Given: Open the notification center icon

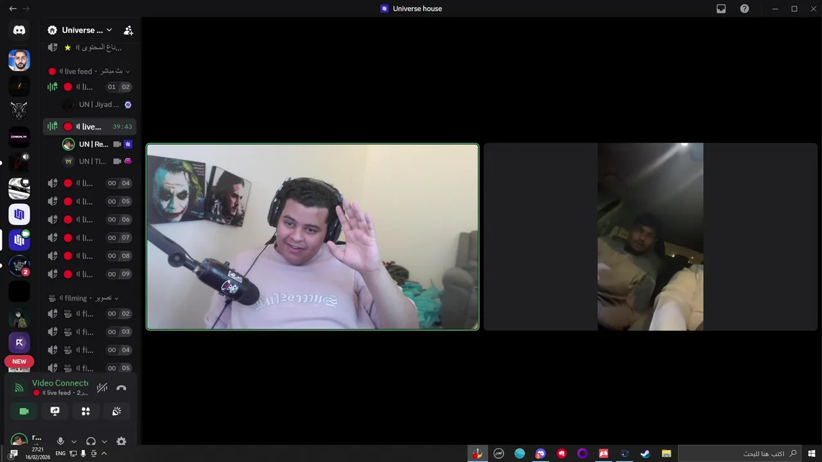Looking at the screenshot, I should point(13,454).
